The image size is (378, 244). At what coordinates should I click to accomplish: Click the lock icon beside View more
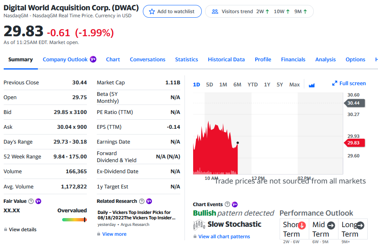(x=98, y=234)
